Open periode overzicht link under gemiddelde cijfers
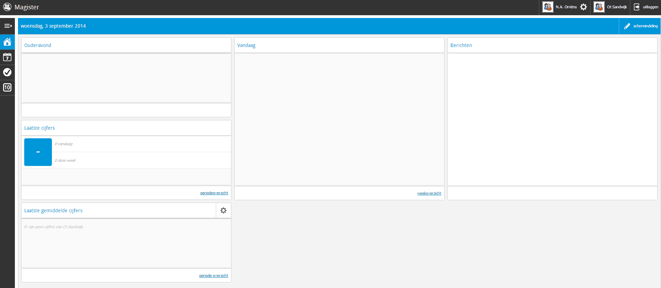Image resolution: width=661 pixels, height=288 pixels. [213, 276]
